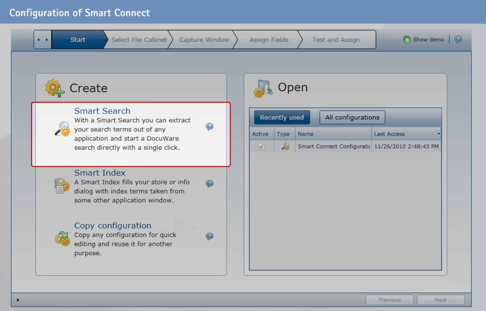Open help for Smart Search

pyautogui.click(x=210, y=127)
